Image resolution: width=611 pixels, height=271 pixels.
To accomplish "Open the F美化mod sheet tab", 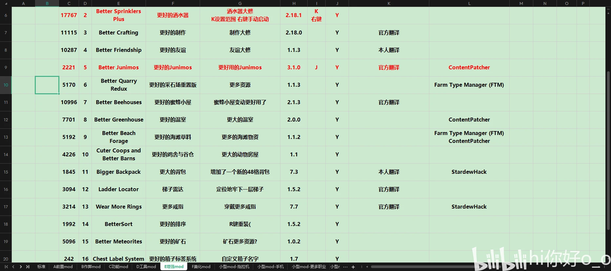I will pyautogui.click(x=201, y=267).
